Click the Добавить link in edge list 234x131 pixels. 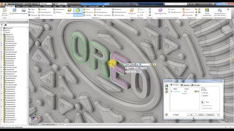tap(185, 94)
